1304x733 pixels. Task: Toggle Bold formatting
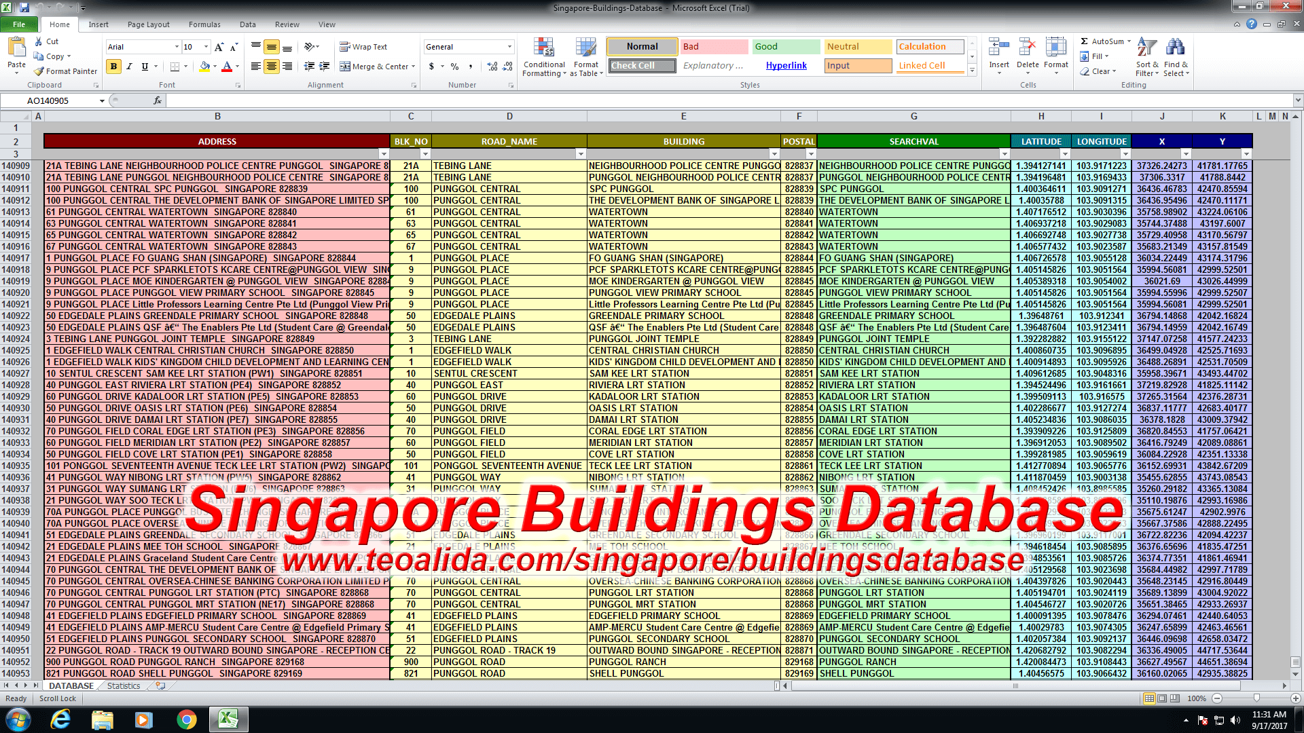click(113, 67)
